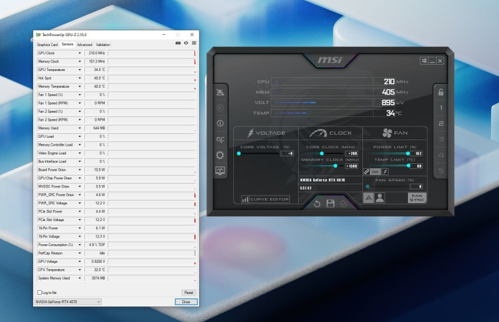Click the Afterburner information icon
The height and width of the screenshot is (322, 499).
coord(220,123)
